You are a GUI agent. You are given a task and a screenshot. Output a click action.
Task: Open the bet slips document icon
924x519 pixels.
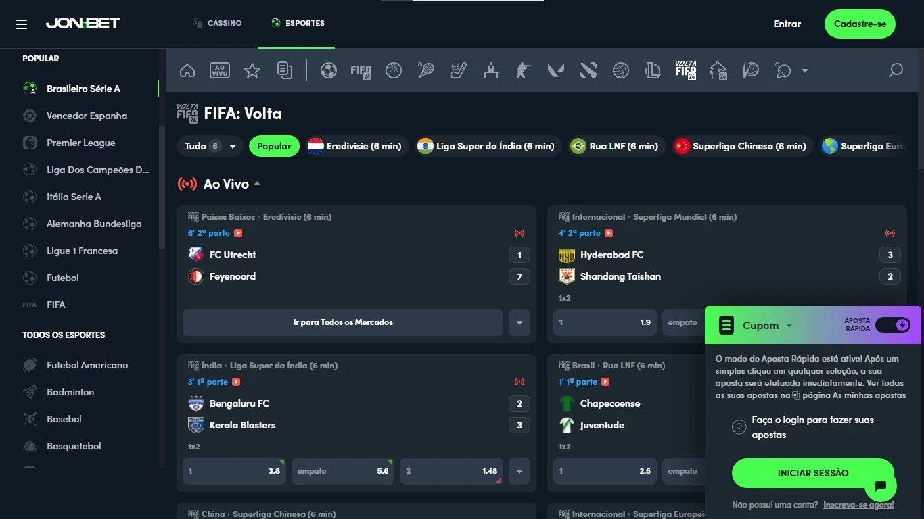(x=285, y=70)
